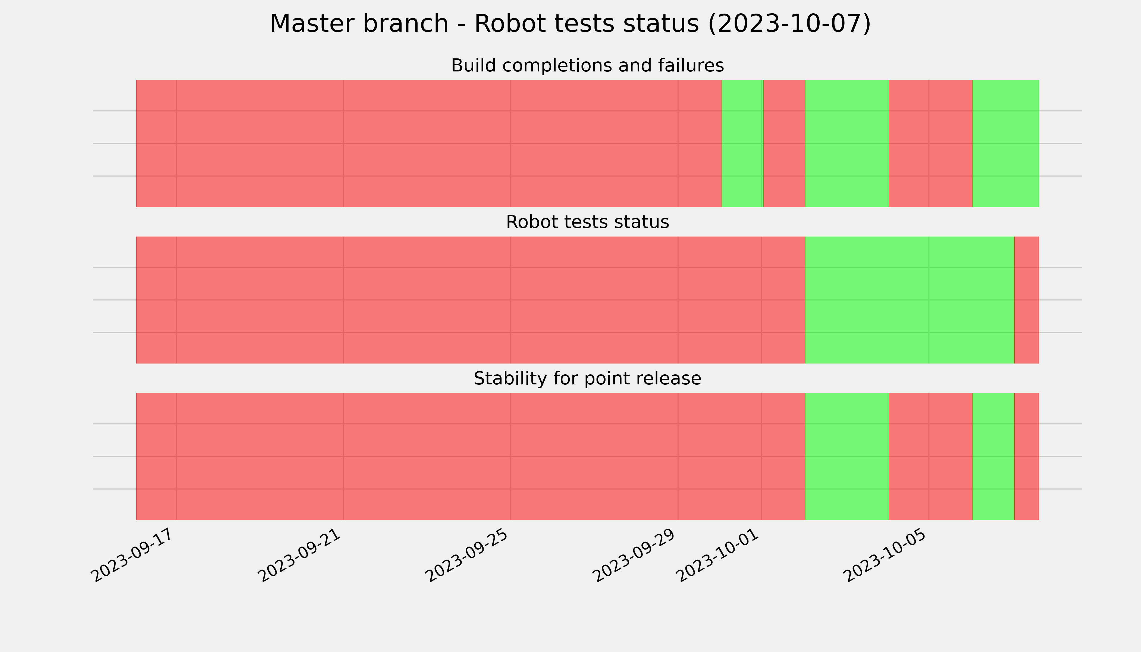Click the large red region in Robot tests chart
Screen dimensions: 1141x652
471,300
